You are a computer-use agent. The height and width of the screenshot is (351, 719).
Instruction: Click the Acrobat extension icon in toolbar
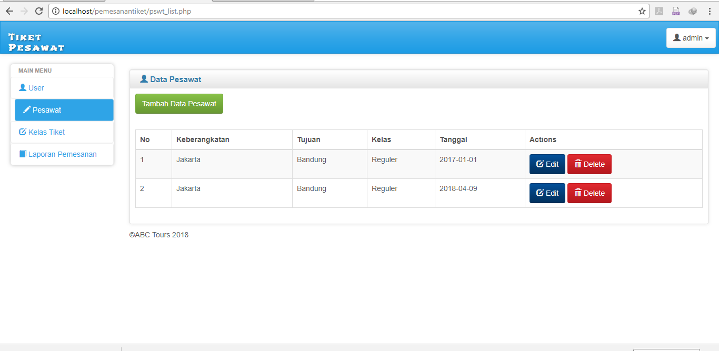point(659,11)
